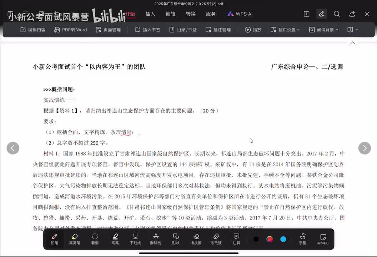Click the line "实战演练——"
The width and height of the screenshot is (377, 257).
point(59,100)
